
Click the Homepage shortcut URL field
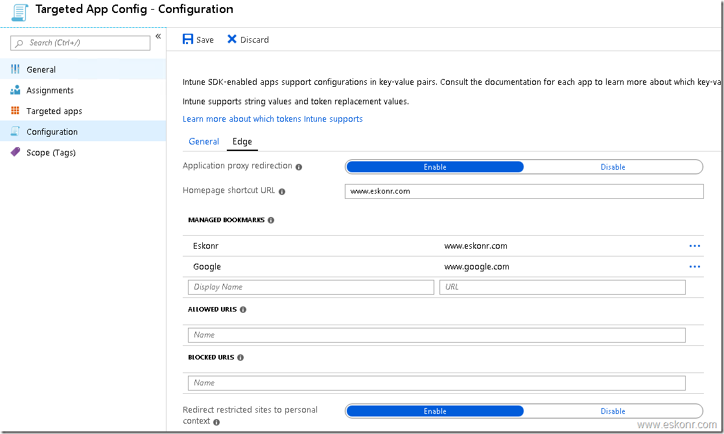524,191
